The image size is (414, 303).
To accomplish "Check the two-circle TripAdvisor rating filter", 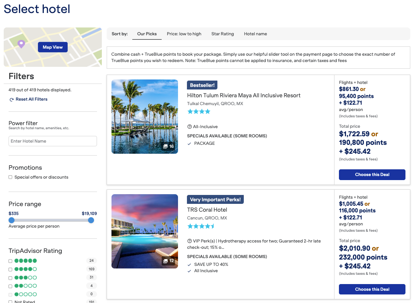I will (x=10, y=286).
